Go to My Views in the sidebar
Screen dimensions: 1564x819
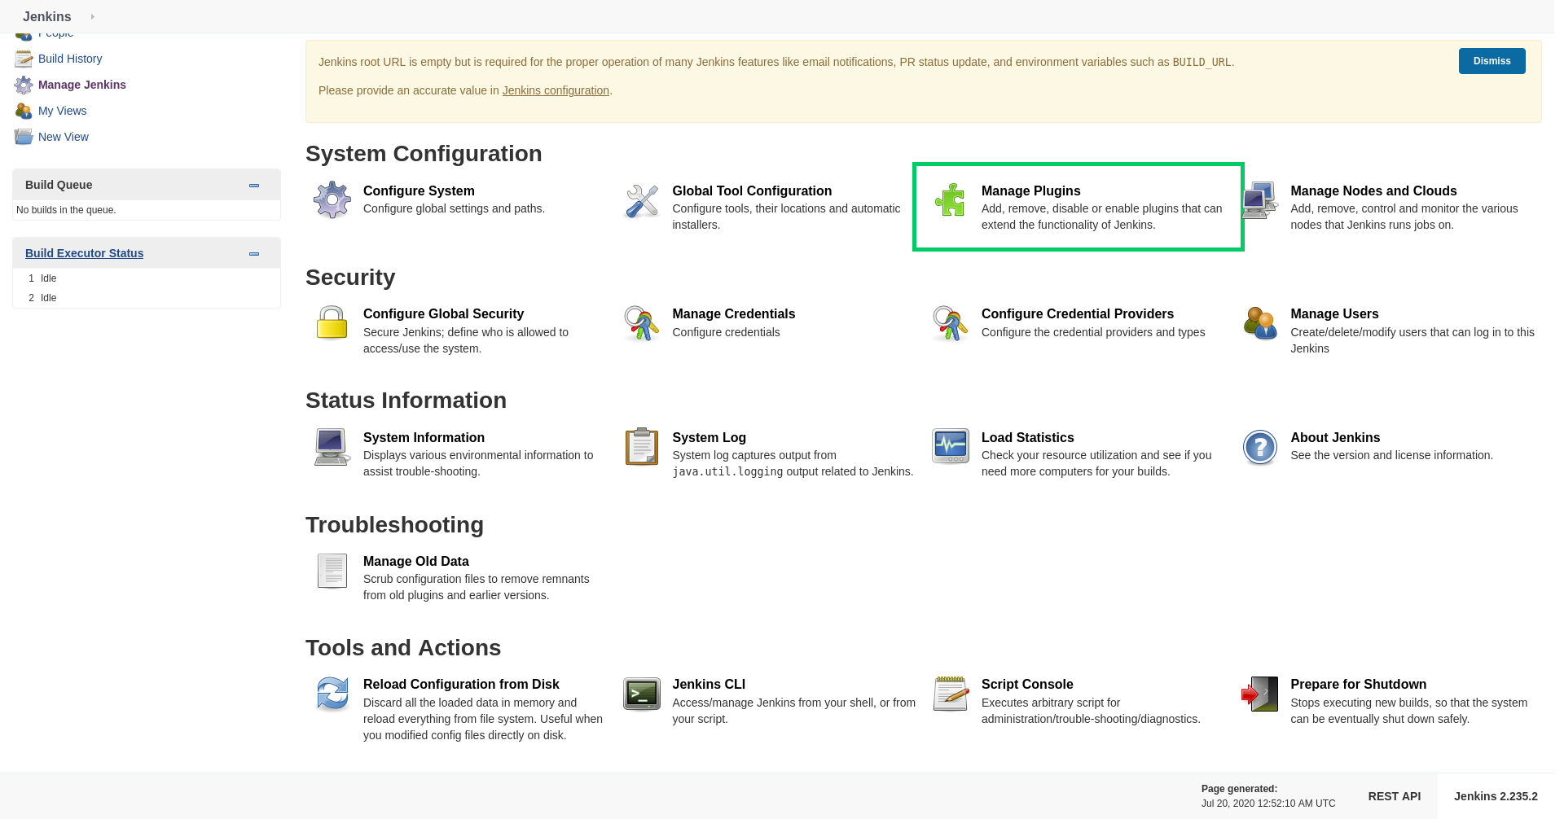click(62, 111)
